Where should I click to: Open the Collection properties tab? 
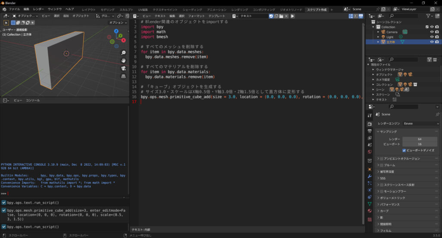pyautogui.click(x=370, y=161)
